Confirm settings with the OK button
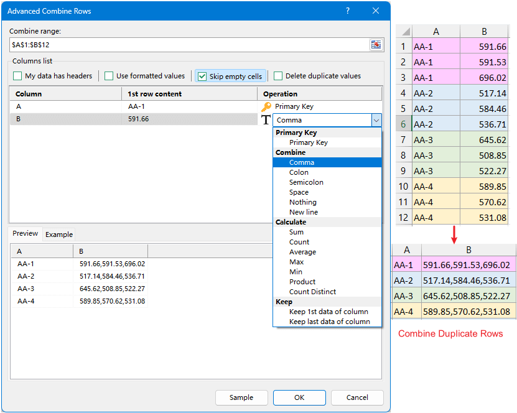 click(299, 397)
